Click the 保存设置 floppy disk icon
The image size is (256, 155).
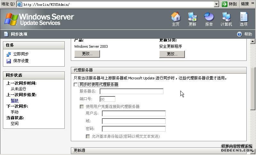point(9,61)
